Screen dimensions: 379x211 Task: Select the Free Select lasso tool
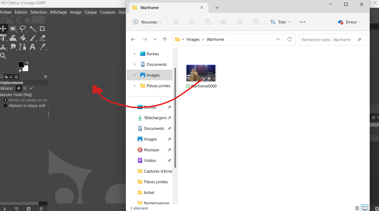coord(23,29)
